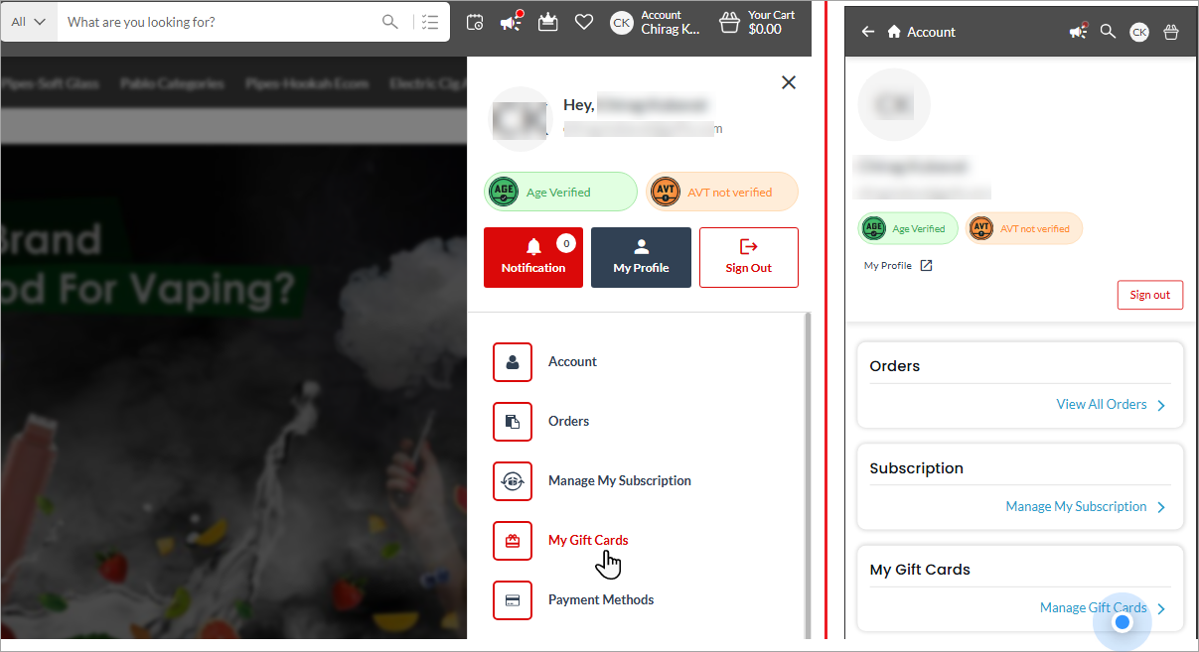Click the Sign Out button in panel

(749, 257)
